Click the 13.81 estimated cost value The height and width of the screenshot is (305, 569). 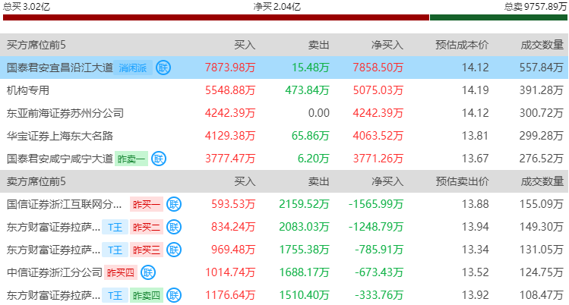pyautogui.click(x=476, y=136)
